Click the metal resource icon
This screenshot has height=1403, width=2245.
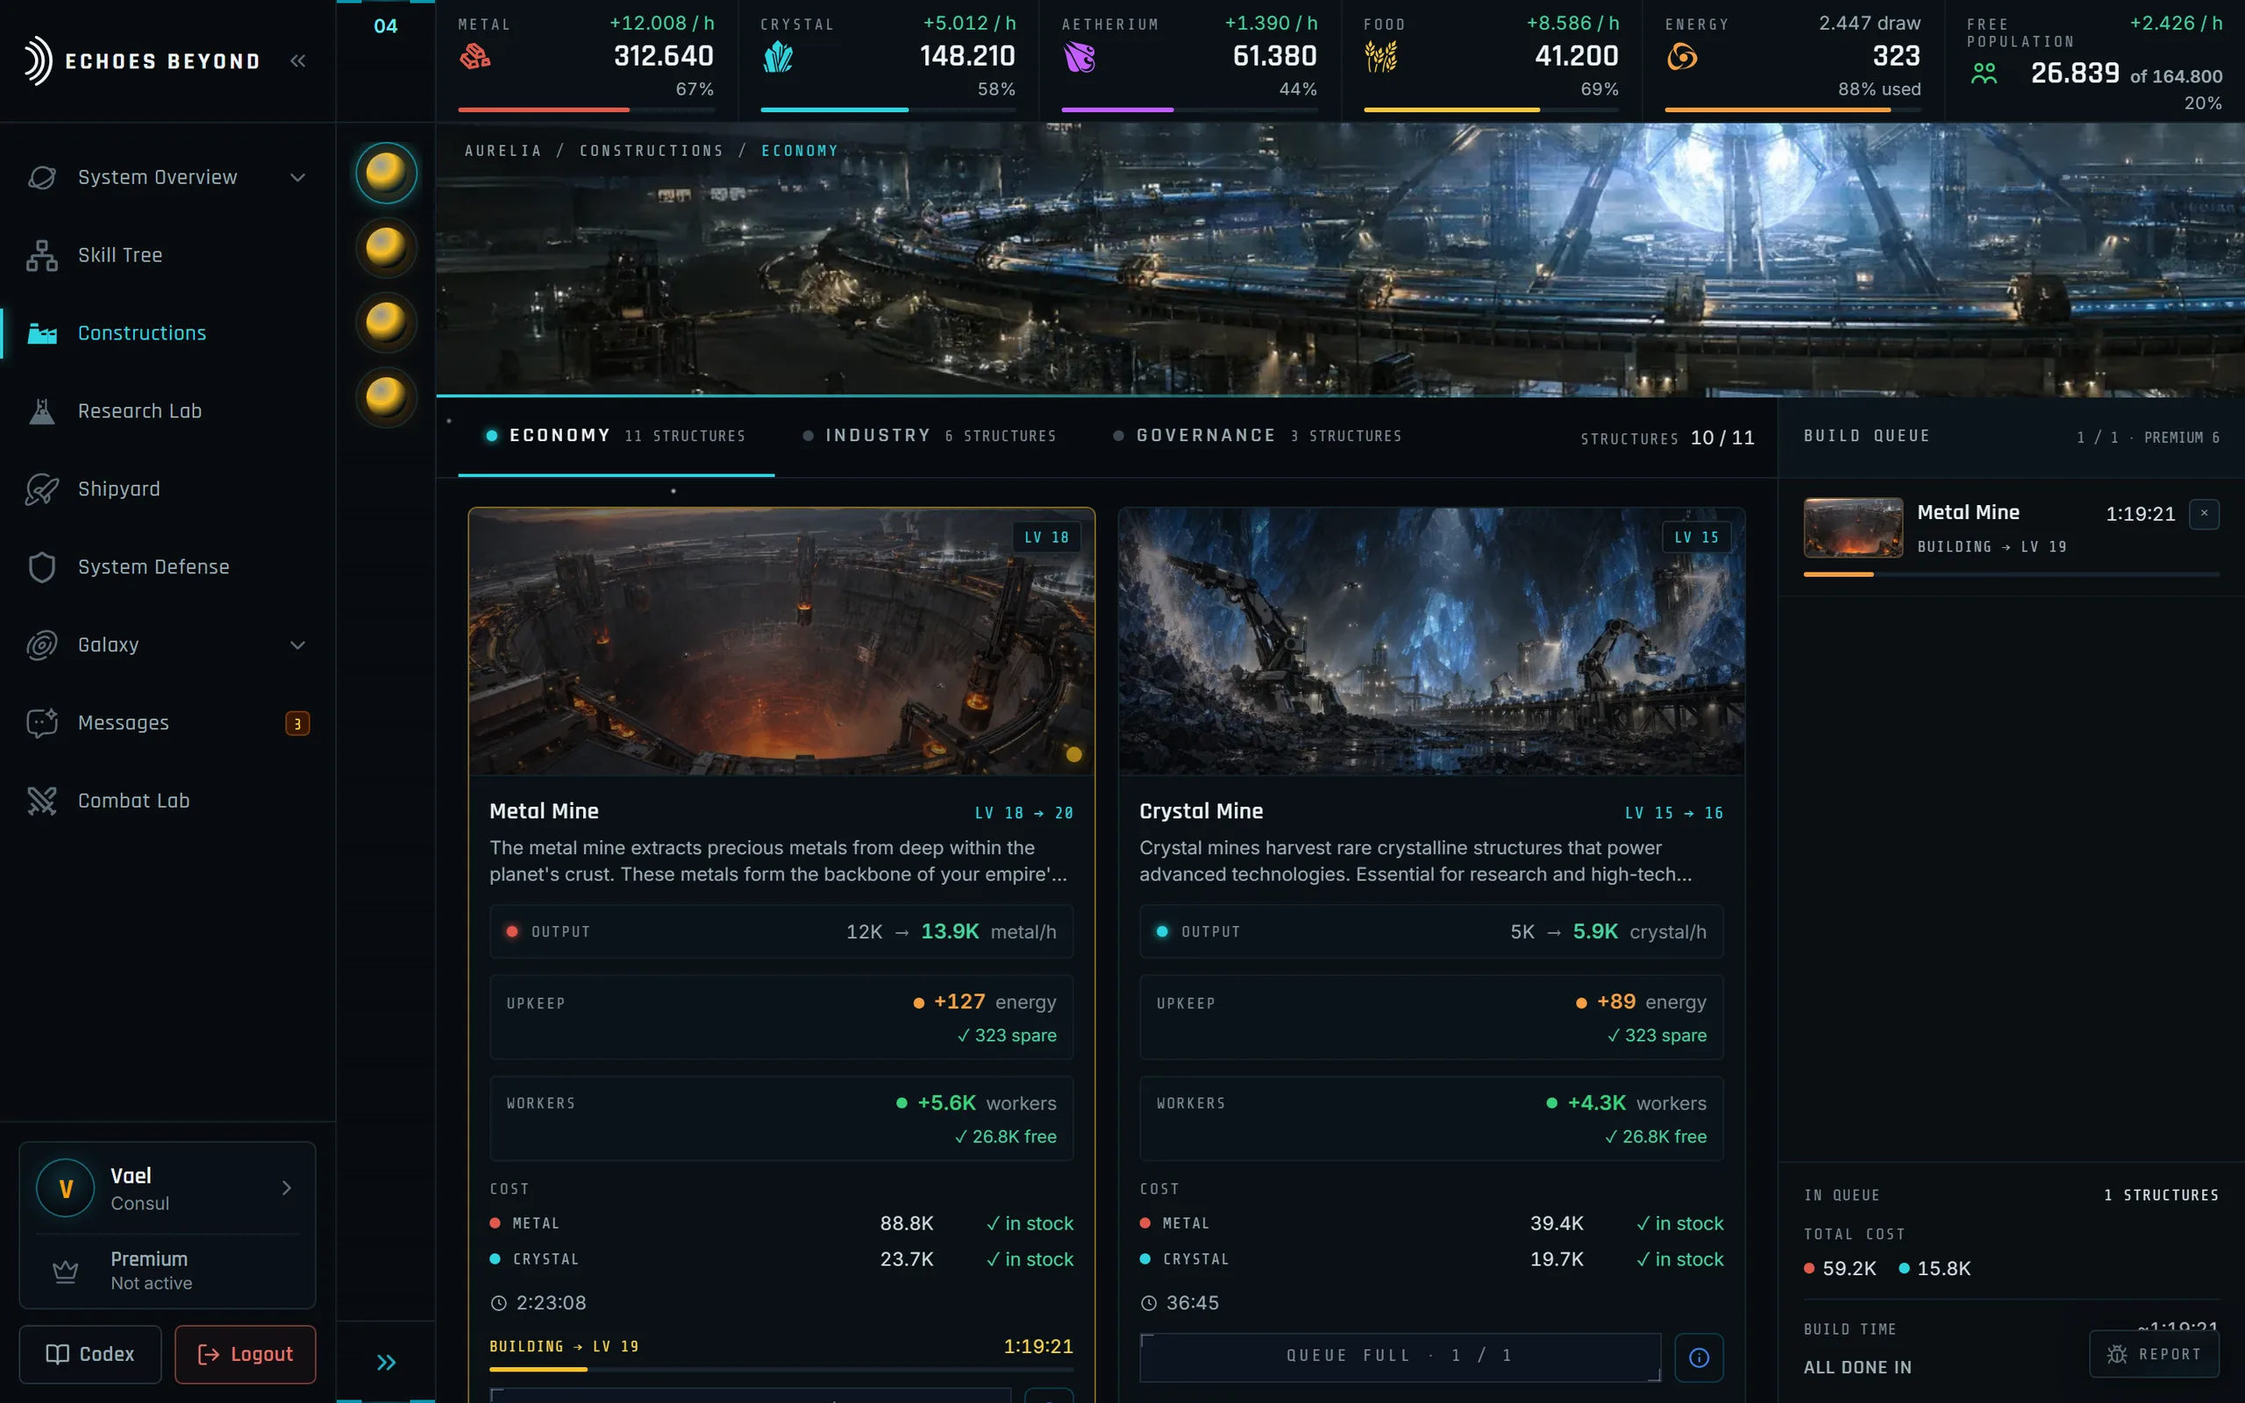pyautogui.click(x=475, y=58)
